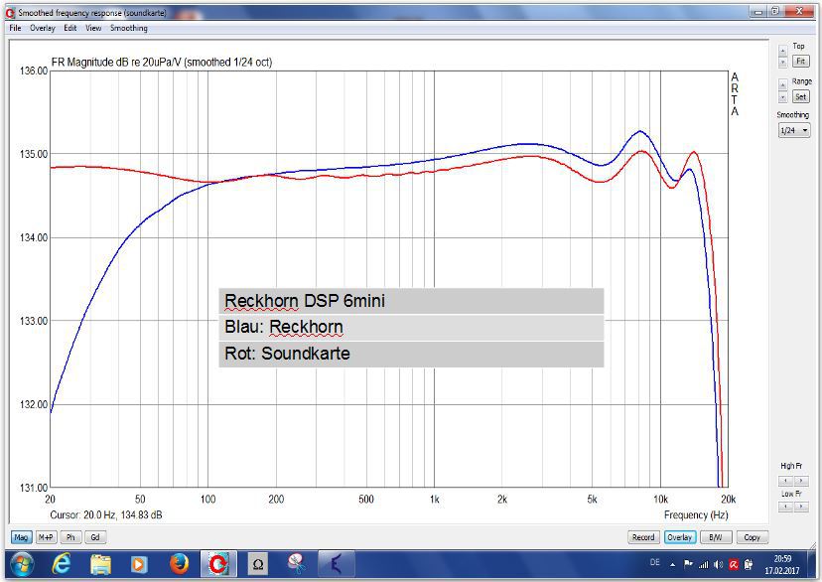Click the ARTA icon in the title bar
The width and height of the screenshot is (822, 582).
[x=10, y=12]
